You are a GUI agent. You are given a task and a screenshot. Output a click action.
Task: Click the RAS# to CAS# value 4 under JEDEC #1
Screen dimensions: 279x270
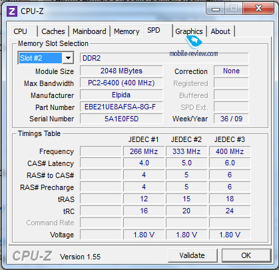coord(144,175)
